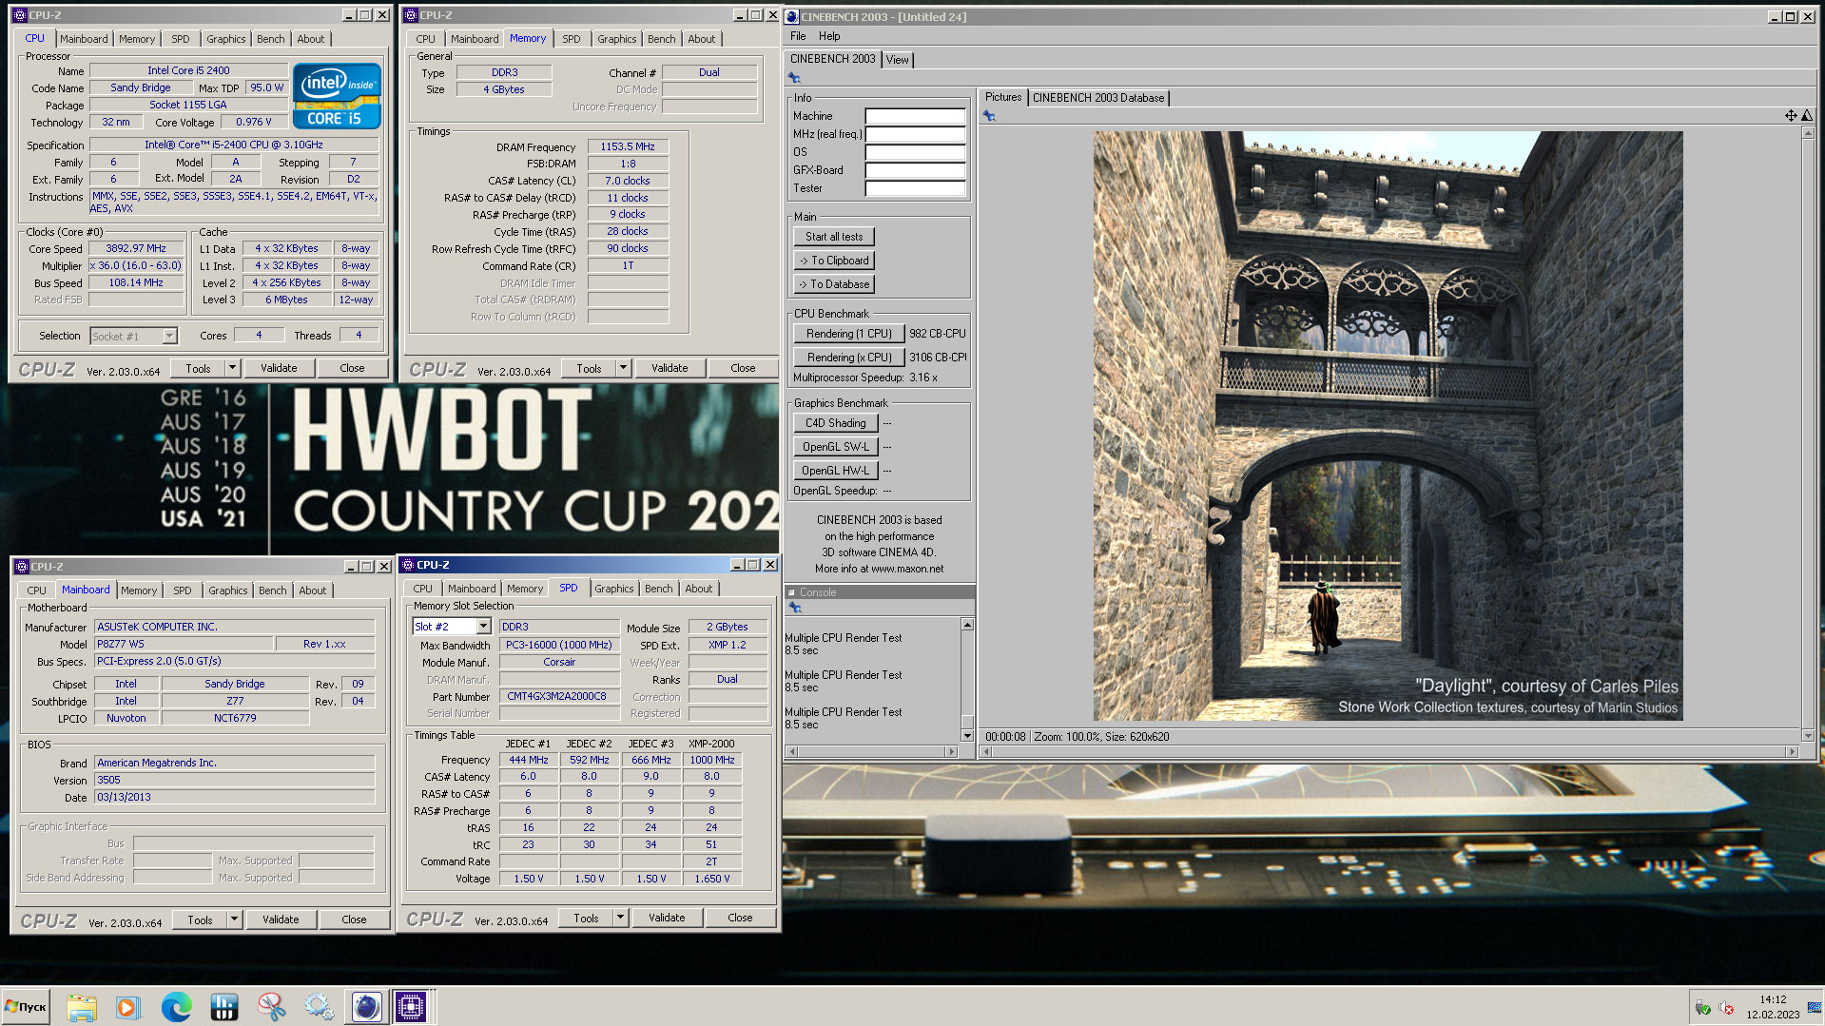Open the Socket #1 selection dropdown

pyautogui.click(x=169, y=336)
